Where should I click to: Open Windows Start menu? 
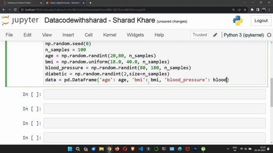[x=70, y=149]
